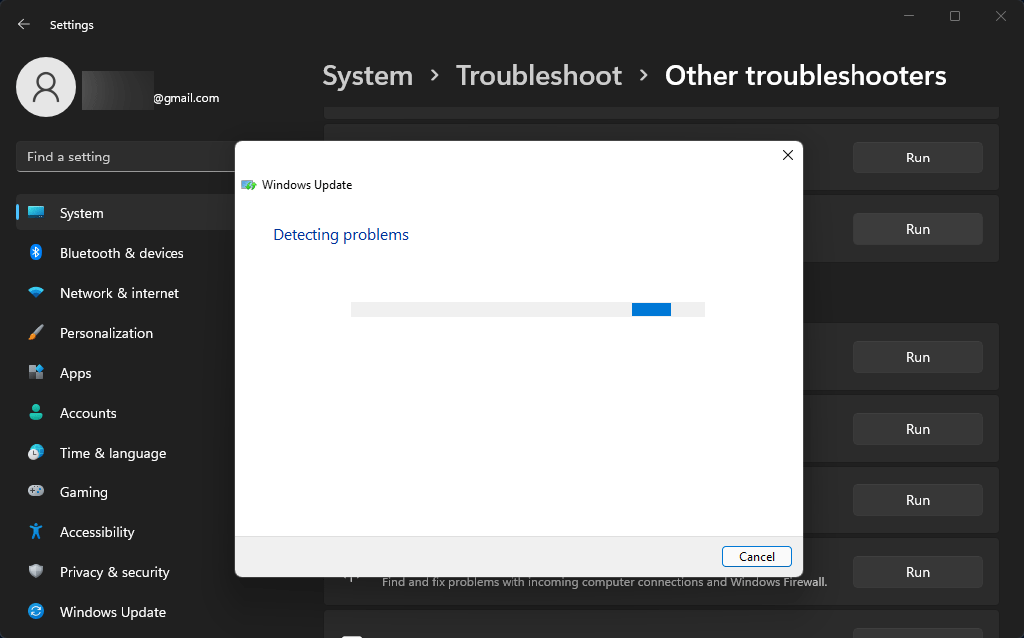Open Gaming settings page
Viewport: 1024px width, 638px height.
(83, 492)
